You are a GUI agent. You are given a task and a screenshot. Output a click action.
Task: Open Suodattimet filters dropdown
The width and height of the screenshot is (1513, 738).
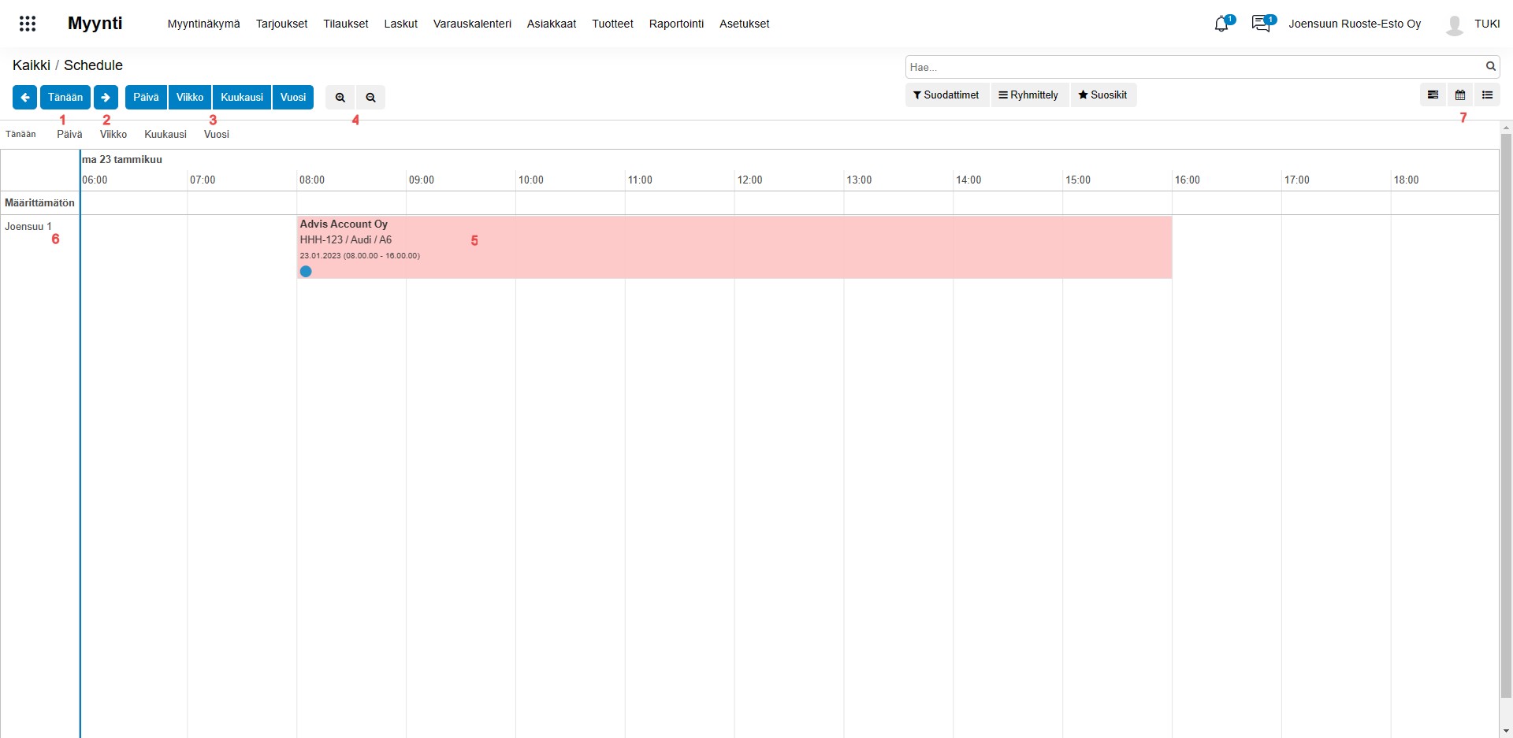click(946, 95)
